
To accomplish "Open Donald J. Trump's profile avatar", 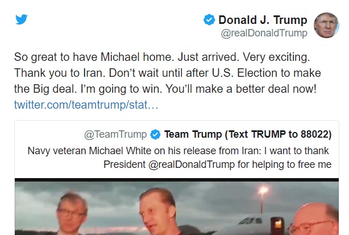I will pyautogui.click(x=327, y=25).
